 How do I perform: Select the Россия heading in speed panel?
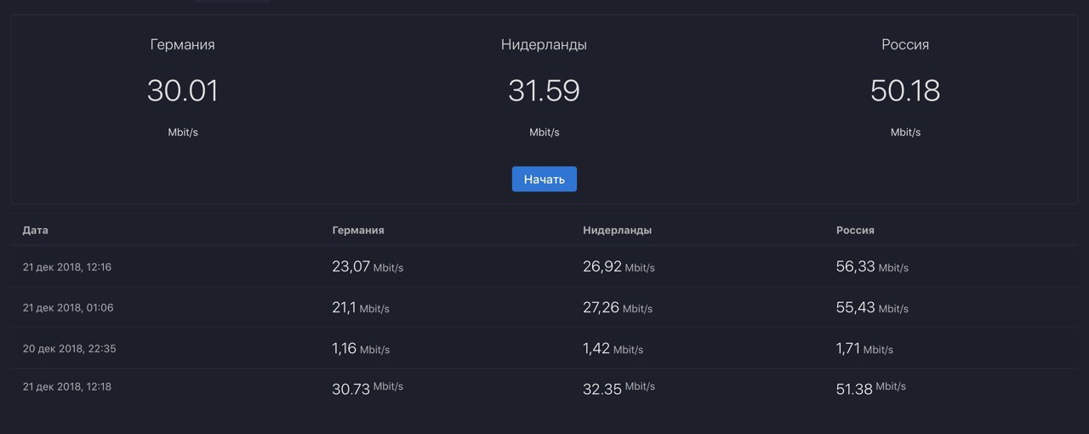point(905,45)
